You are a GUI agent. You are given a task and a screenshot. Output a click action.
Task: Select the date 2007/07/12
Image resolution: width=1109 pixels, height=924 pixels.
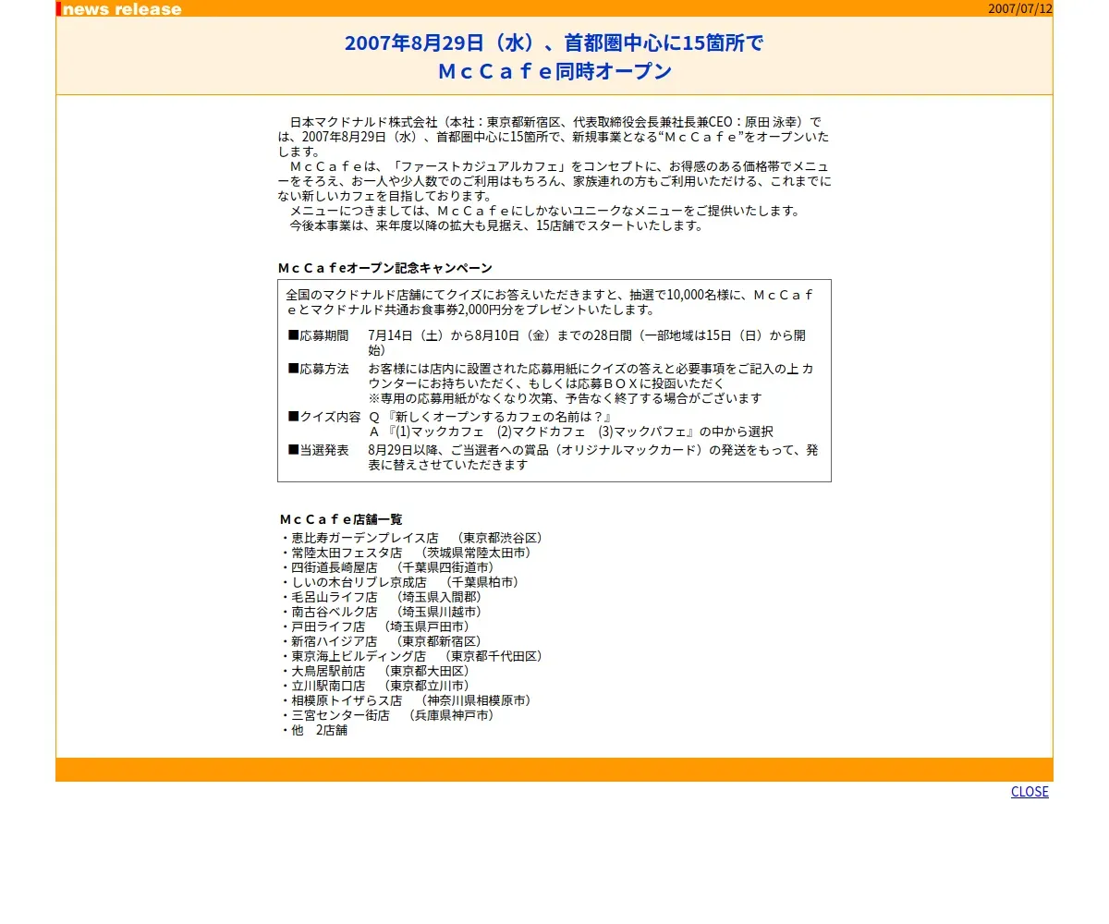pyautogui.click(x=1020, y=8)
